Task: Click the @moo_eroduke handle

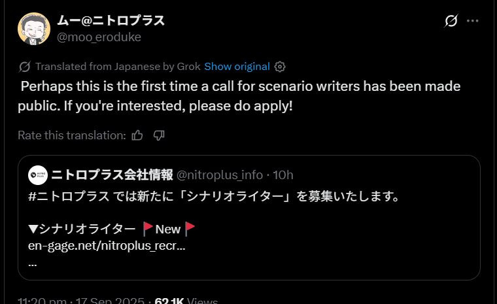Action: (x=99, y=37)
